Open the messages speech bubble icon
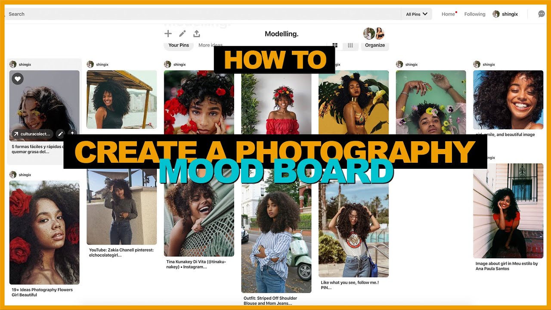551x310 pixels. click(542, 14)
